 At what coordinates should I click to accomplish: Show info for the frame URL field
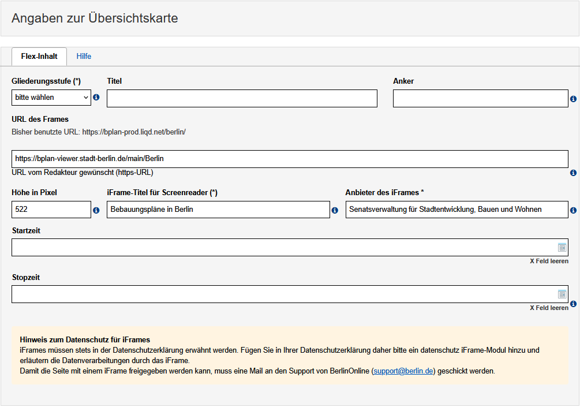573,173
